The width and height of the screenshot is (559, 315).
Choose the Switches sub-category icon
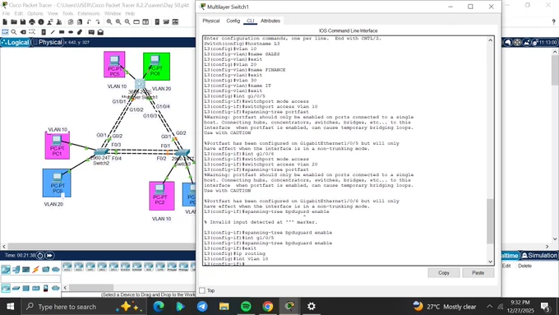click(x=16, y=288)
